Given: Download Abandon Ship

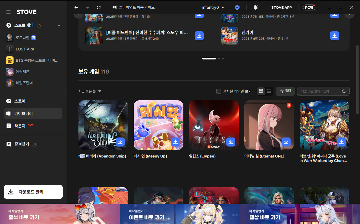Looking at the screenshot, I should pos(120,142).
